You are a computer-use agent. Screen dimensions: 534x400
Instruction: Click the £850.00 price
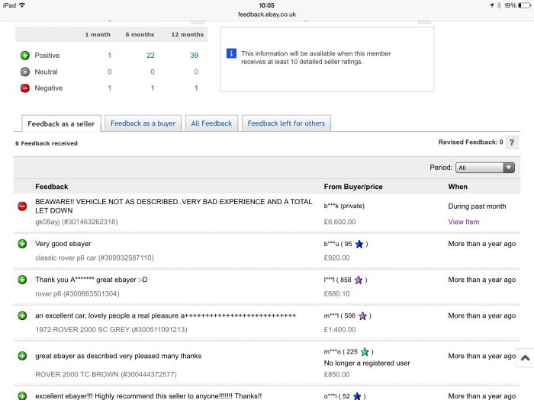tap(336, 375)
